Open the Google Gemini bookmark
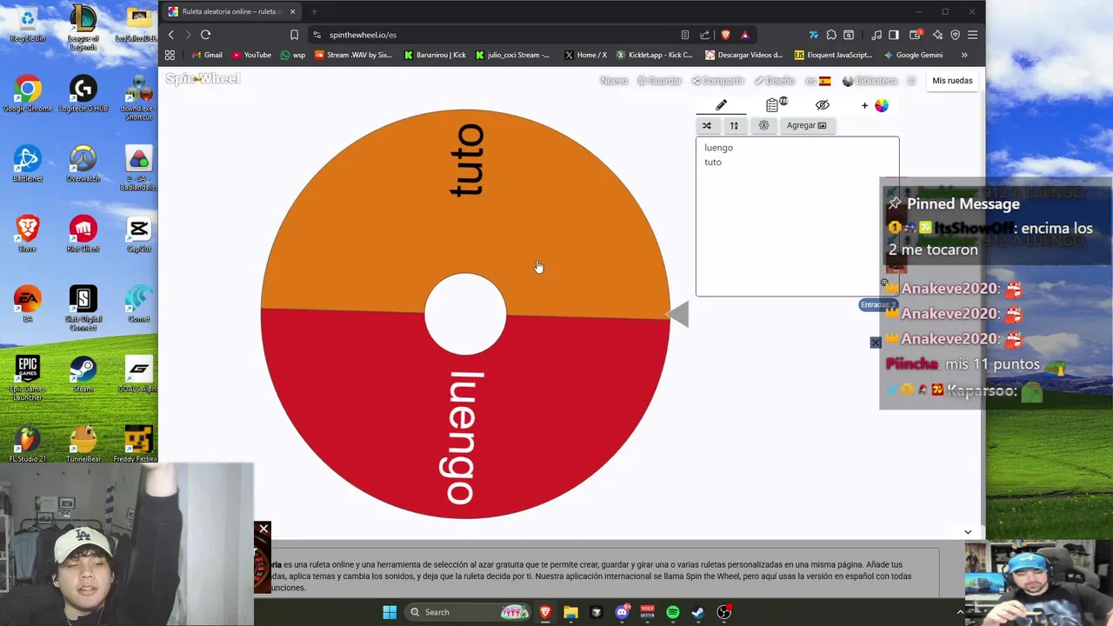Image resolution: width=1113 pixels, height=626 pixels. 913,55
